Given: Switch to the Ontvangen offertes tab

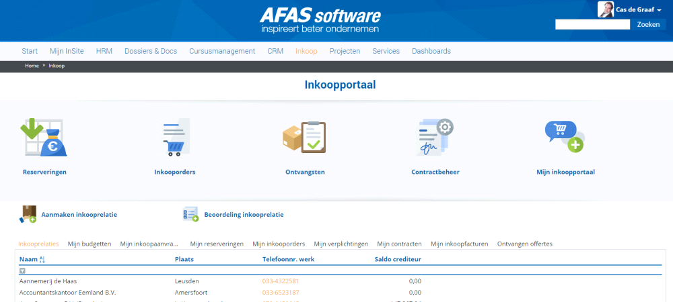Looking at the screenshot, I should coord(524,244).
